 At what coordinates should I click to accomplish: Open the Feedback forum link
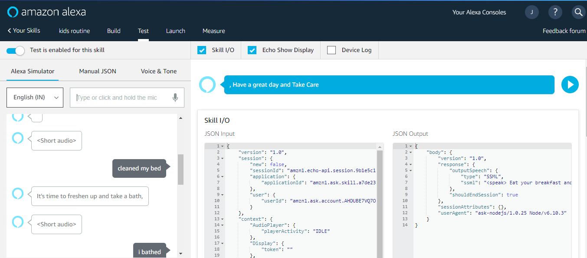(564, 31)
